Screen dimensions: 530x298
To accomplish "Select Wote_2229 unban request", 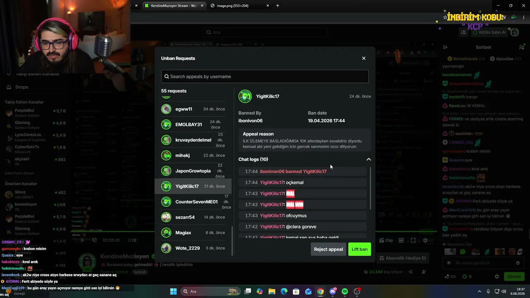I will pos(193,248).
